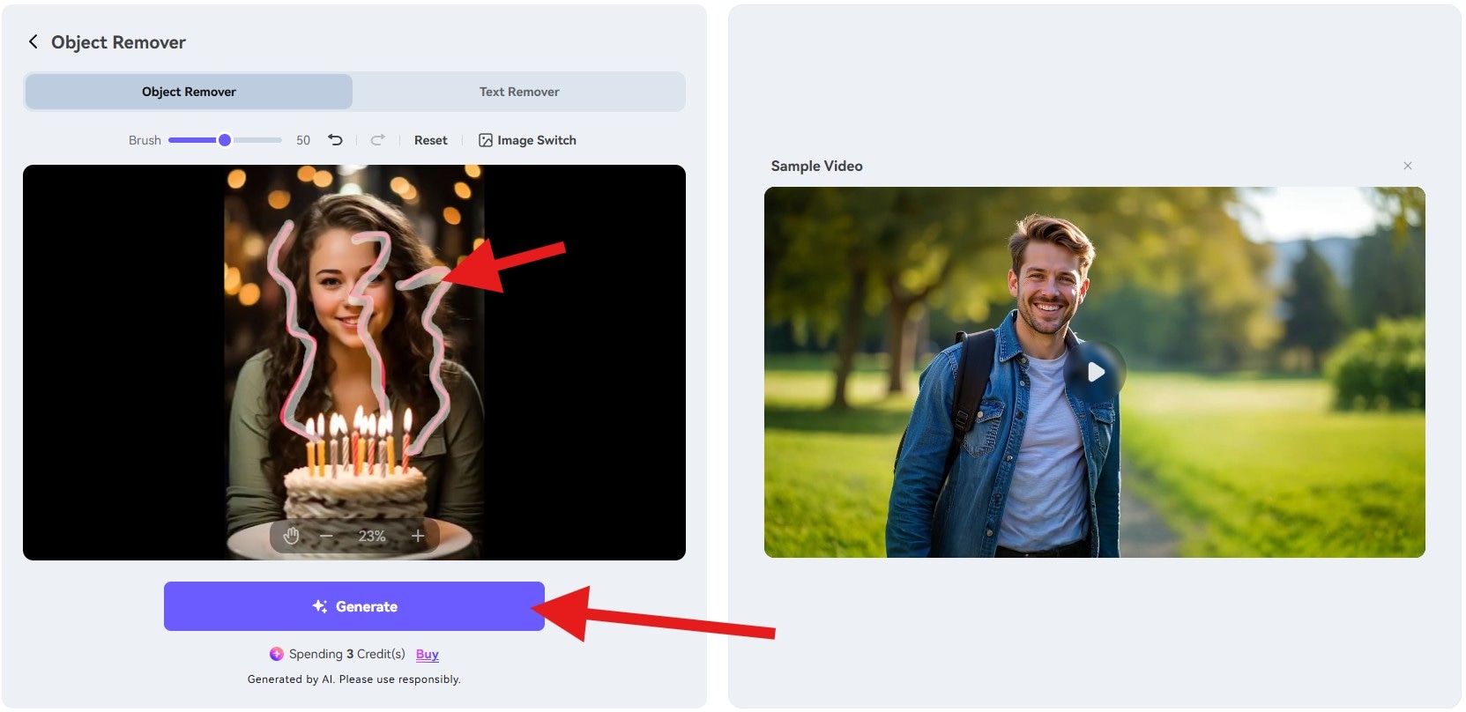Undo the last brush stroke
Viewport: 1466px width, 712px height.
point(335,140)
